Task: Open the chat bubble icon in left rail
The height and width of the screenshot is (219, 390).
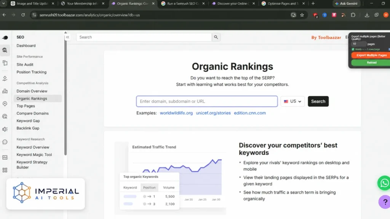Action: 5,142
